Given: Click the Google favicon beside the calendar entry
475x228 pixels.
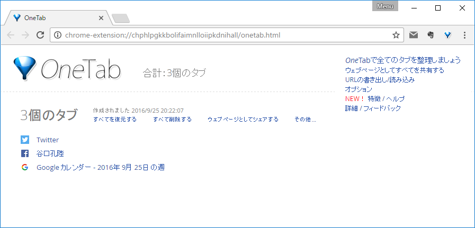Looking at the screenshot, I should coord(25,168).
